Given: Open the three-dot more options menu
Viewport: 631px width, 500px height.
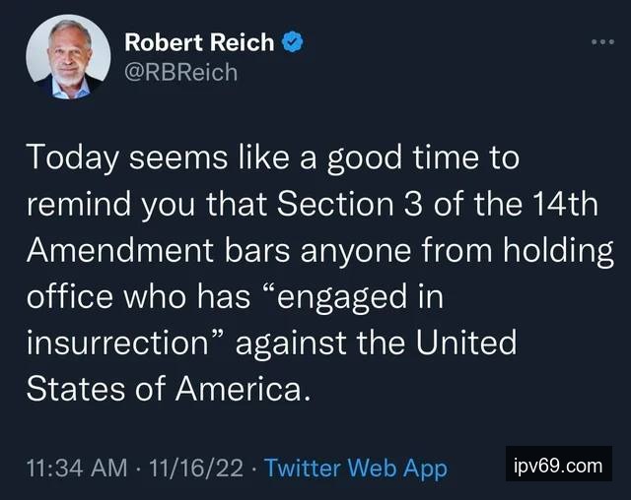Looking at the screenshot, I should pyautogui.click(x=601, y=42).
